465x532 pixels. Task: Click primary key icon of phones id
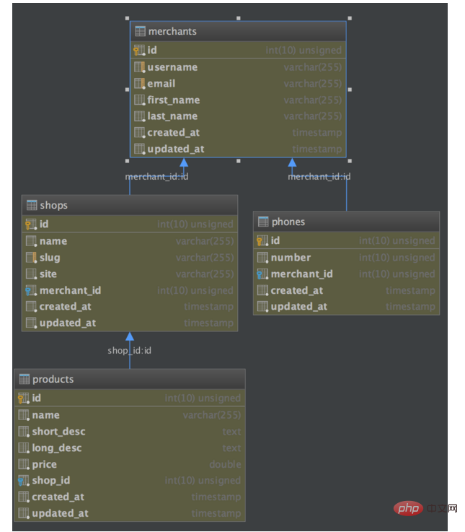[x=262, y=240]
